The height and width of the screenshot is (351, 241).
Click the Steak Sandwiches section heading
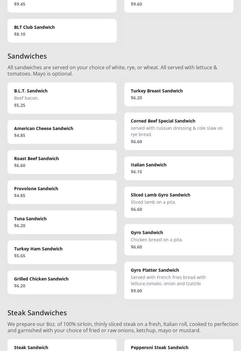coord(37,312)
